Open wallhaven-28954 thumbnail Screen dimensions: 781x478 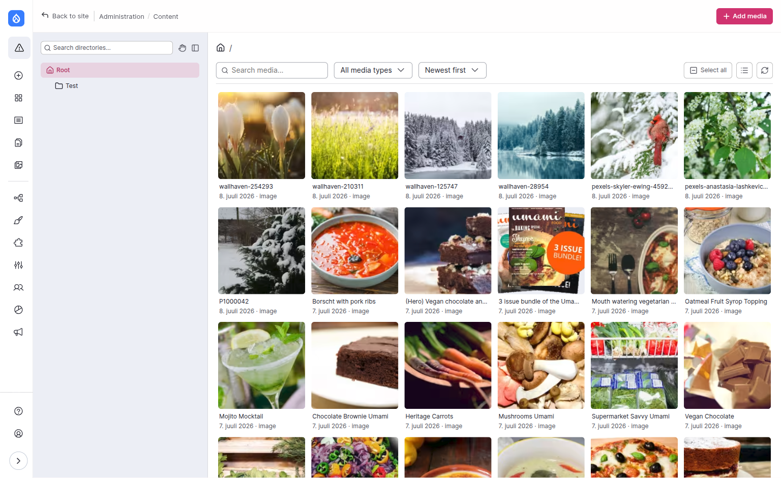tap(541, 135)
